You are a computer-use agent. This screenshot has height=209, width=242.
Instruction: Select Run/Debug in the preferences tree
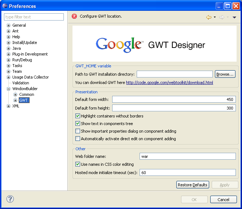pyautogui.click(x=22, y=60)
